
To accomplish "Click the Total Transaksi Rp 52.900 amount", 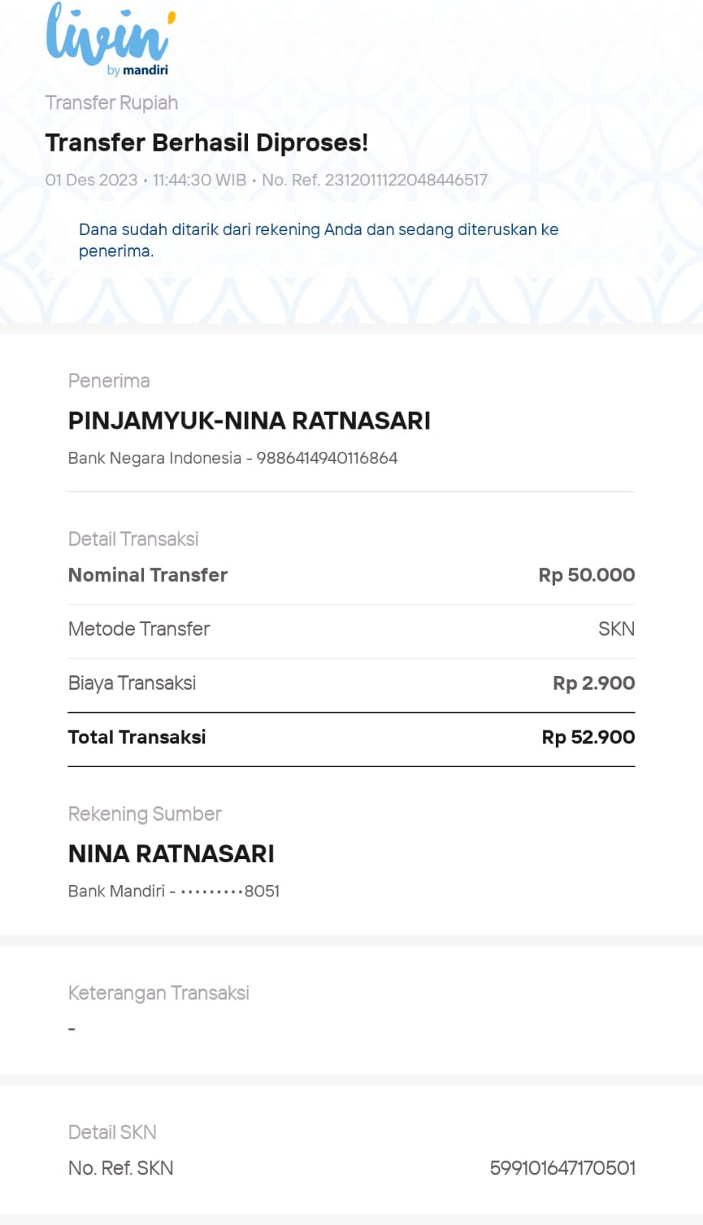I will [x=587, y=737].
